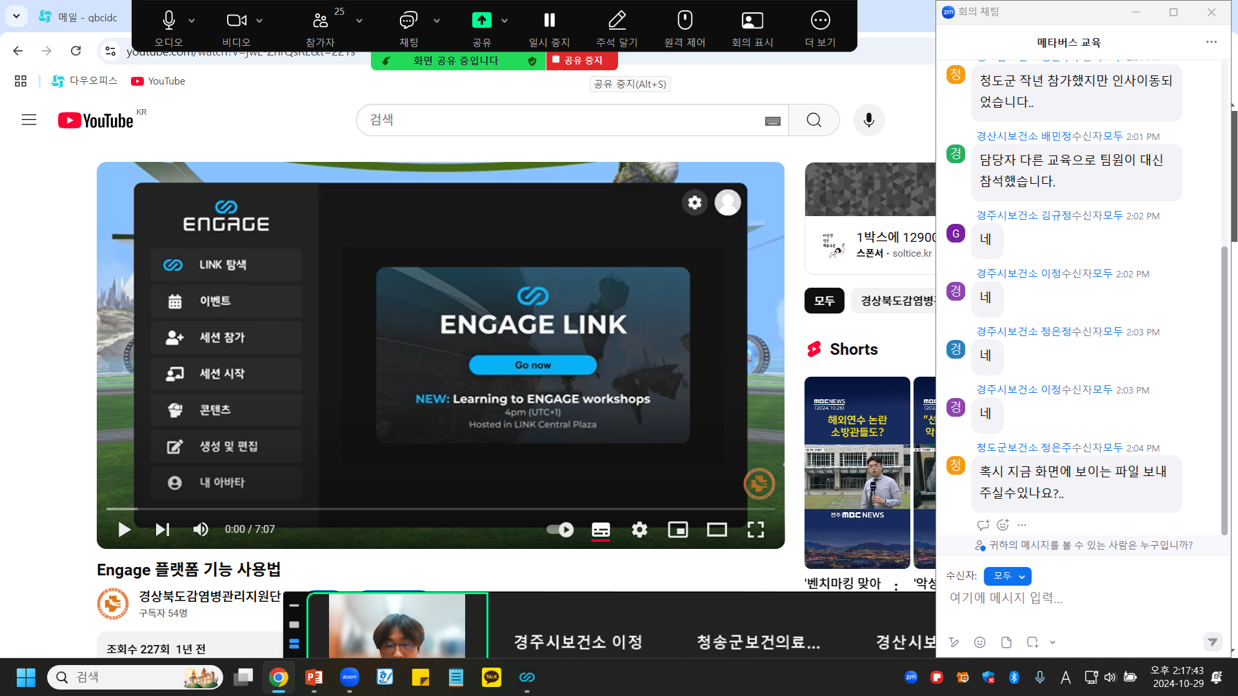Open player settings gear

(639, 530)
